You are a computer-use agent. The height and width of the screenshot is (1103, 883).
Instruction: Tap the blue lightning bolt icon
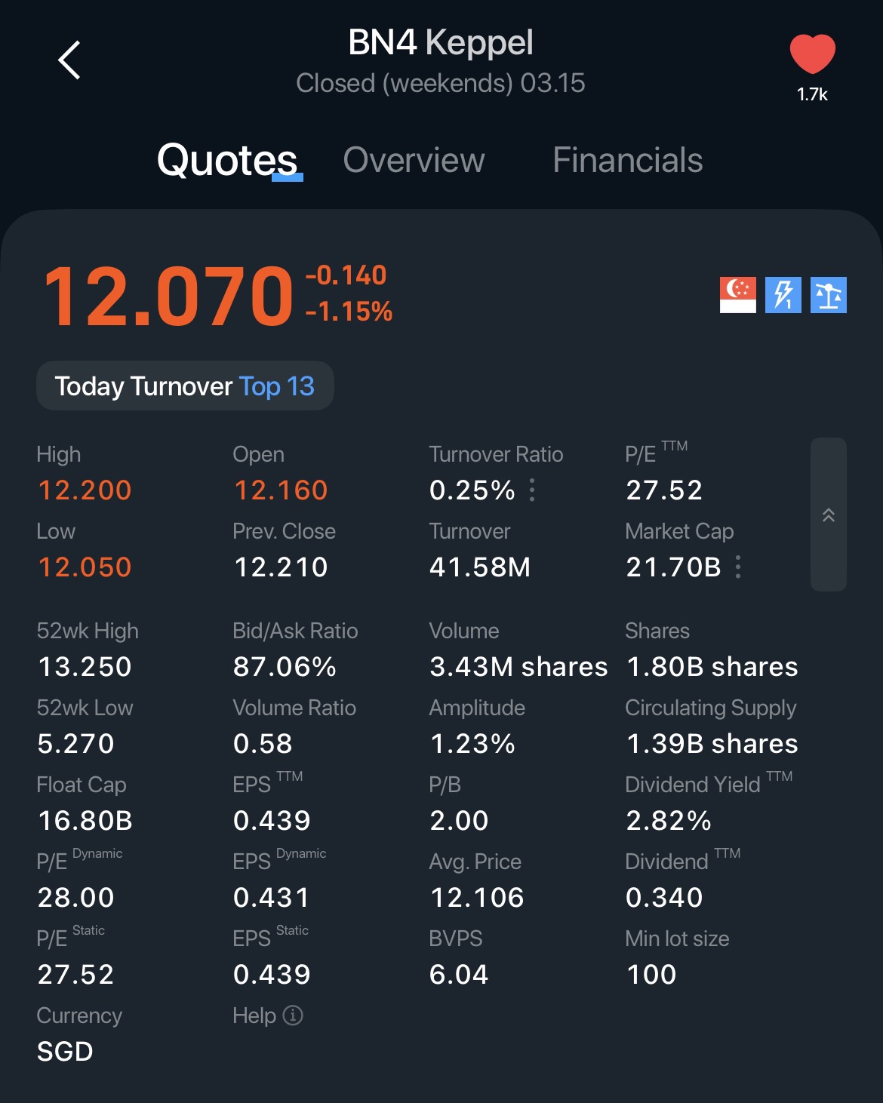(783, 294)
